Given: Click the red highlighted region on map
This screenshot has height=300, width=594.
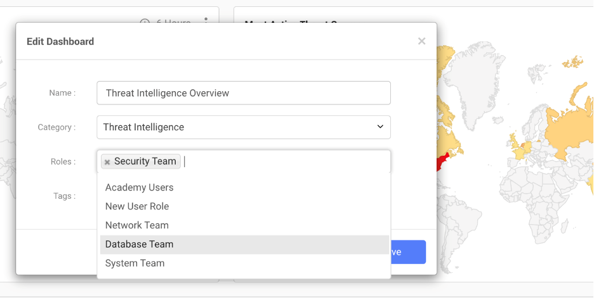Looking at the screenshot, I should point(442,162).
